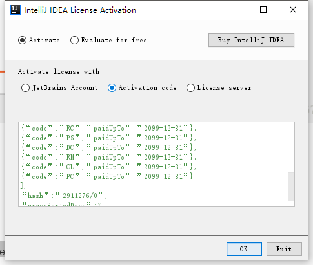The width and height of the screenshot is (313, 265).
Task: Open the Buy IntelliJ IDEA button
Action: [251, 40]
